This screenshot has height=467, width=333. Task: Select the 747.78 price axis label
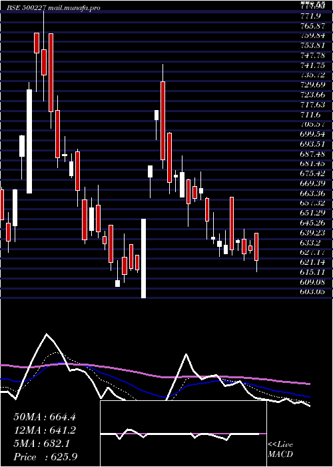pyautogui.click(x=313, y=55)
